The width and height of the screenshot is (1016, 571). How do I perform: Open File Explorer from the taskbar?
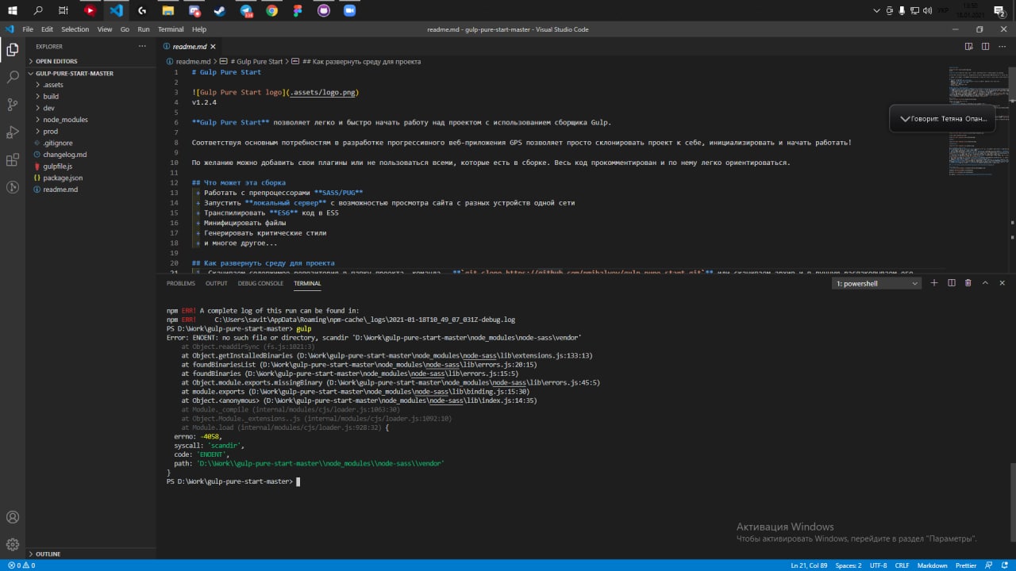coord(168,10)
